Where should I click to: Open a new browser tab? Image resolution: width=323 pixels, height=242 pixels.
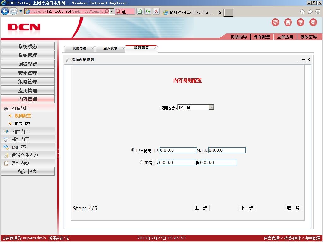(x=228, y=13)
